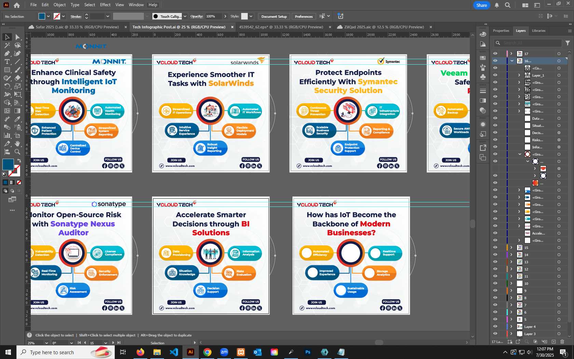Open the Style dropdown arrow
This screenshot has width=574, height=359.
pos(251,16)
